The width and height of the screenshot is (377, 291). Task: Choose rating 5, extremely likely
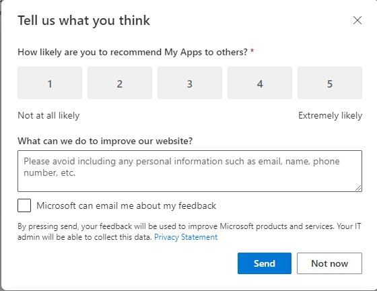pyautogui.click(x=330, y=83)
